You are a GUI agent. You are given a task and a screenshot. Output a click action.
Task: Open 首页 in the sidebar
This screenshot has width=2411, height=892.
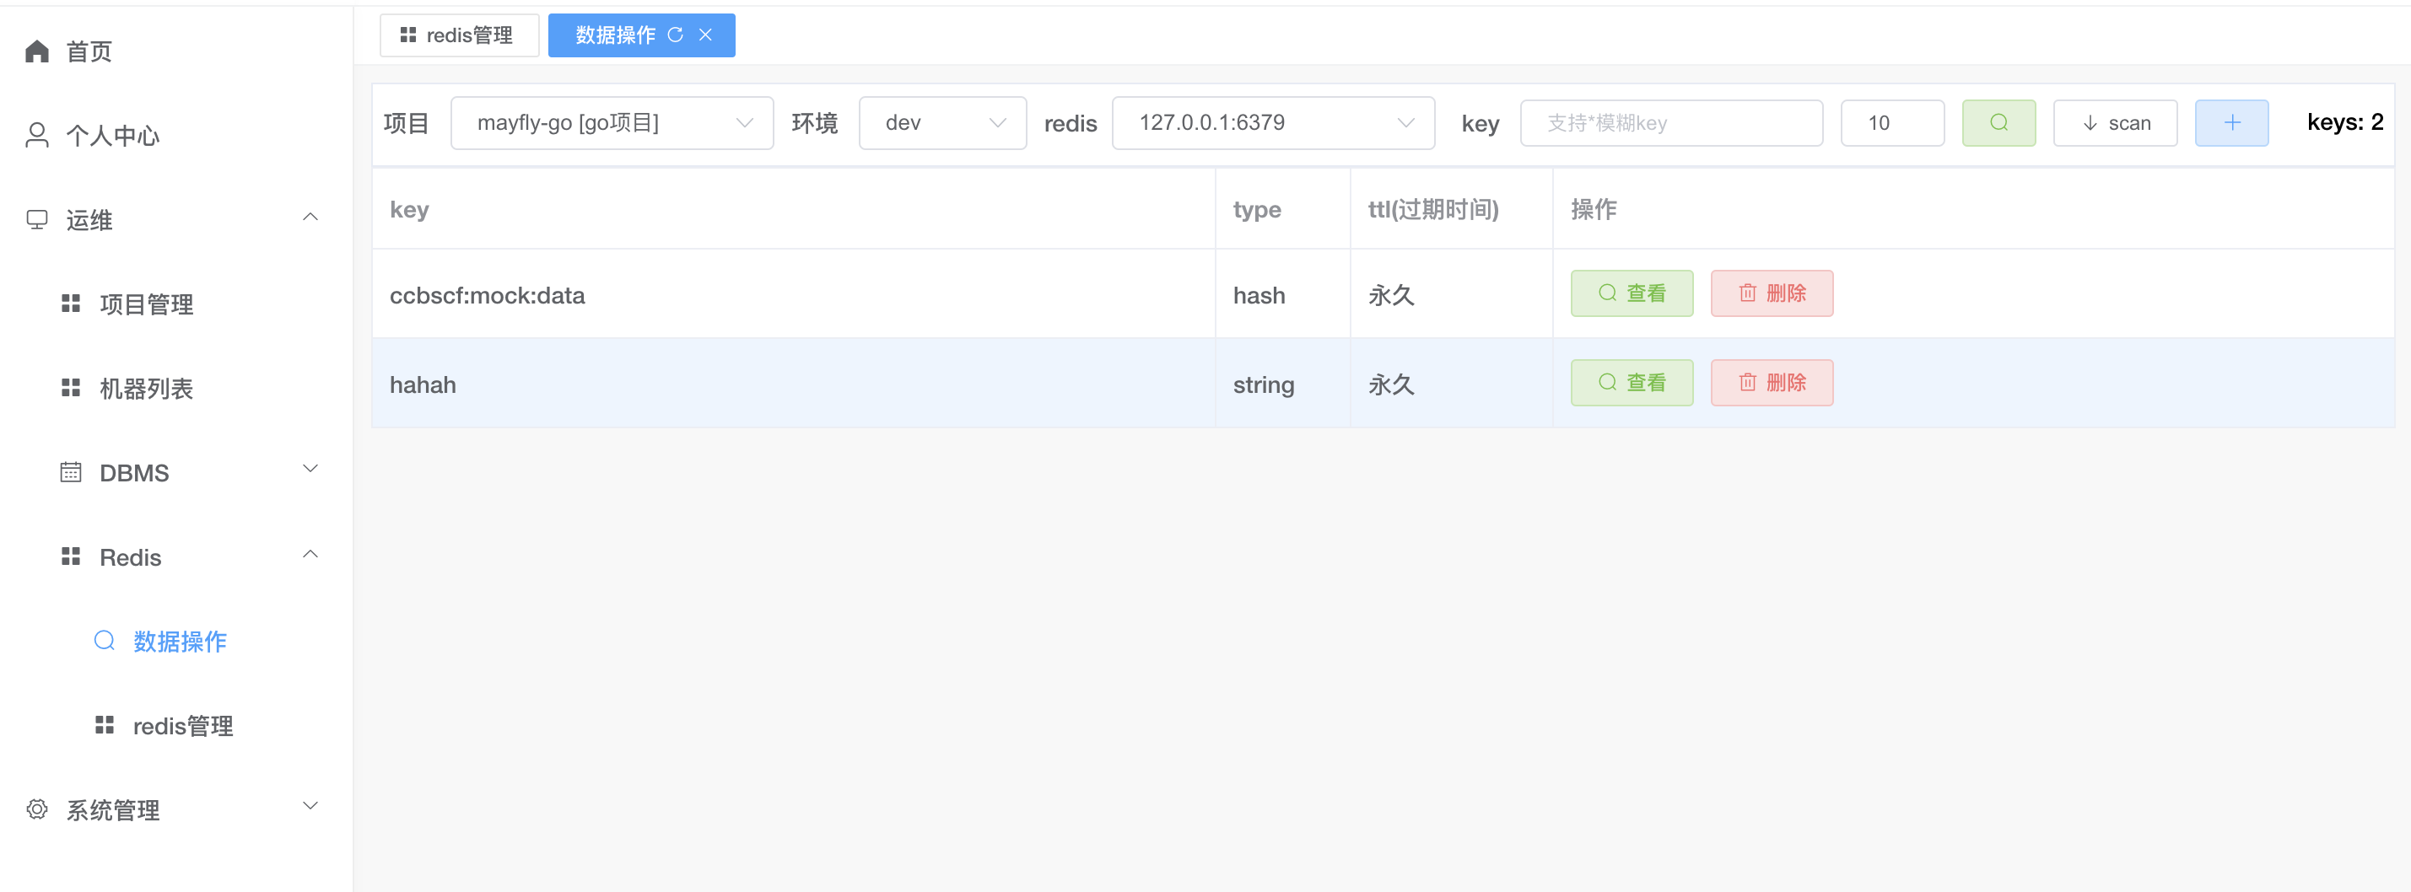[89, 51]
